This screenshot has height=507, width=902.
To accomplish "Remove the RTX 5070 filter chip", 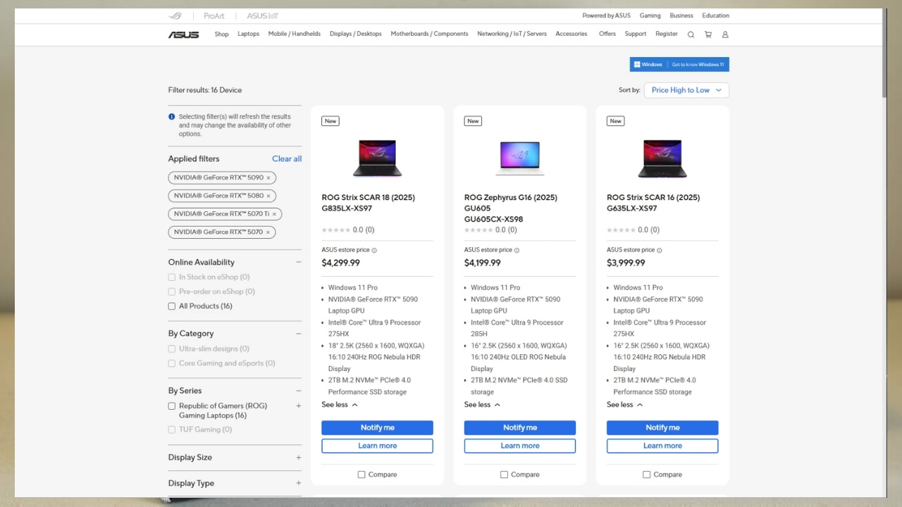I will [x=268, y=232].
